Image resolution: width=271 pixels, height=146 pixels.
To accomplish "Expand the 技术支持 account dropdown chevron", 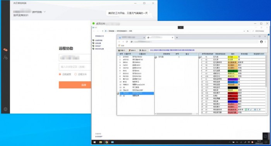I will pyautogui.click(x=45, y=12).
